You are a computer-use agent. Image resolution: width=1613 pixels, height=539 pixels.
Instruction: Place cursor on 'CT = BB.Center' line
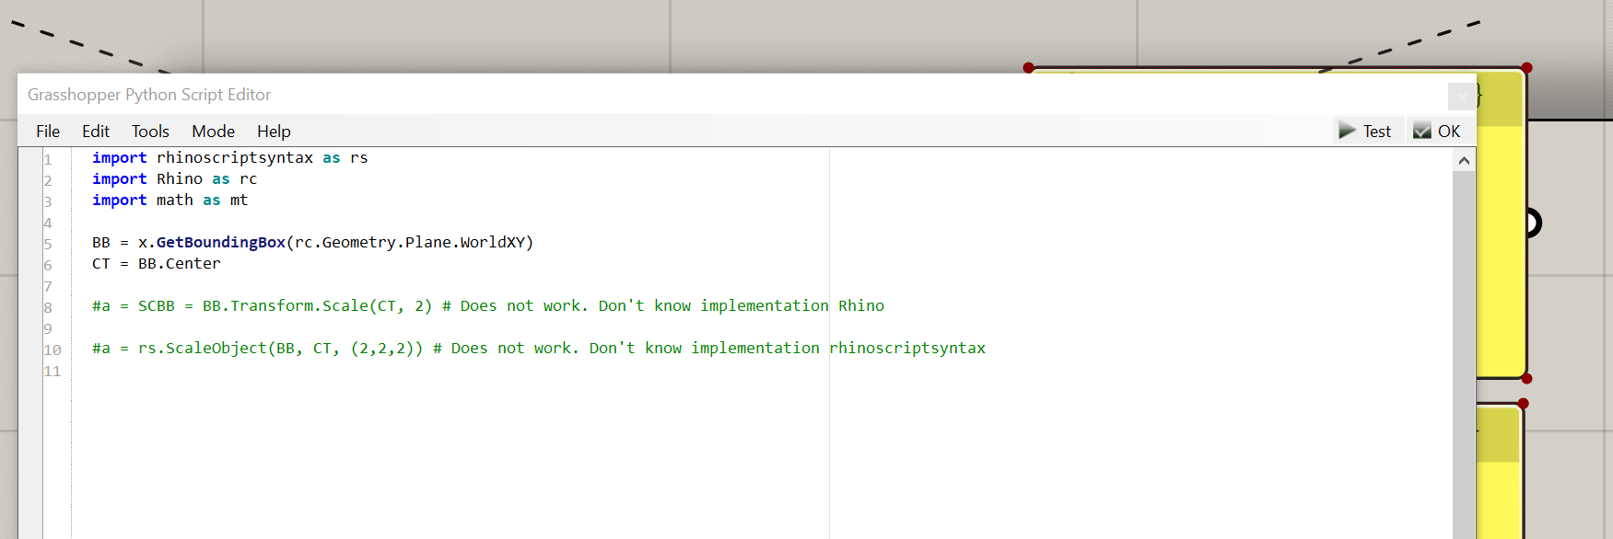click(157, 264)
